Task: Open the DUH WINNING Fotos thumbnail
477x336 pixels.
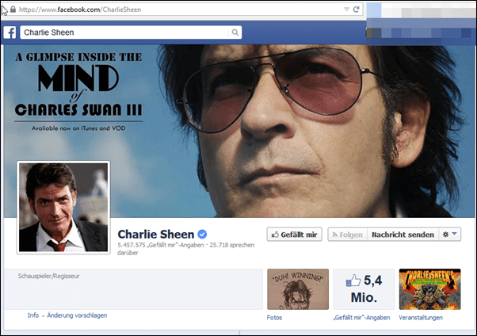Action: point(298,289)
